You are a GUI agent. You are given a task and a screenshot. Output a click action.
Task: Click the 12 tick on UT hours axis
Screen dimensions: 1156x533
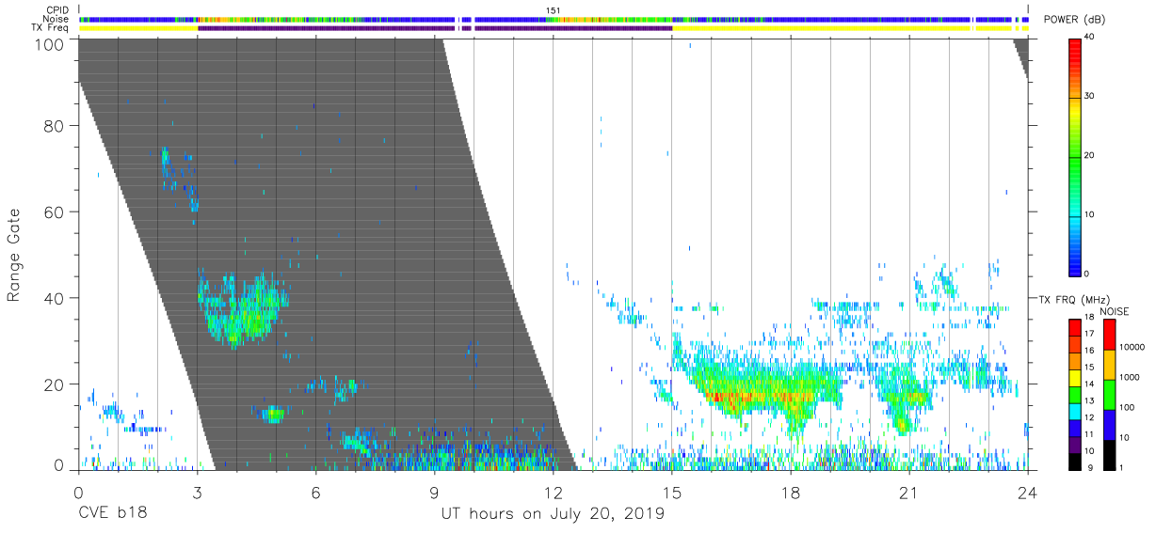pos(553,493)
